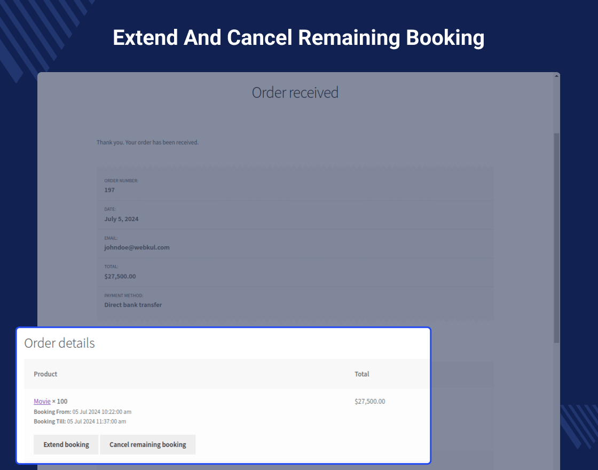Image resolution: width=598 pixels, height=470 pixels.
Task: Click the johndoe@webkul.com email address
Action: coord(137,247)
